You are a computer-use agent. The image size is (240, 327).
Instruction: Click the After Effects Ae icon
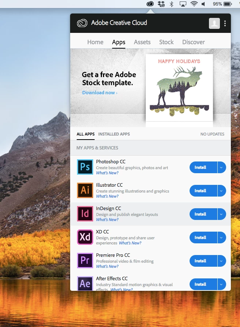click(85, 284)
